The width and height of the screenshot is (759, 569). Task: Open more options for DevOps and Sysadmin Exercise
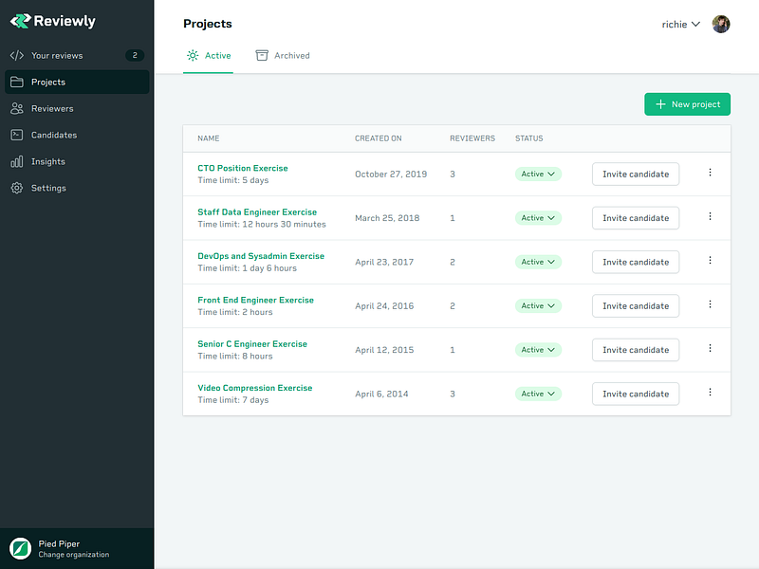tap(710, 260)
